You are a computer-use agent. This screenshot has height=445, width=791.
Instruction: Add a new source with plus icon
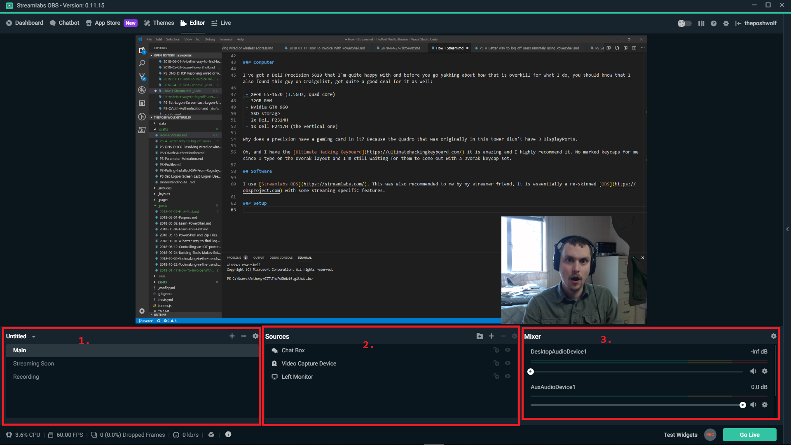pyautogui.click(x=491, y=336)
